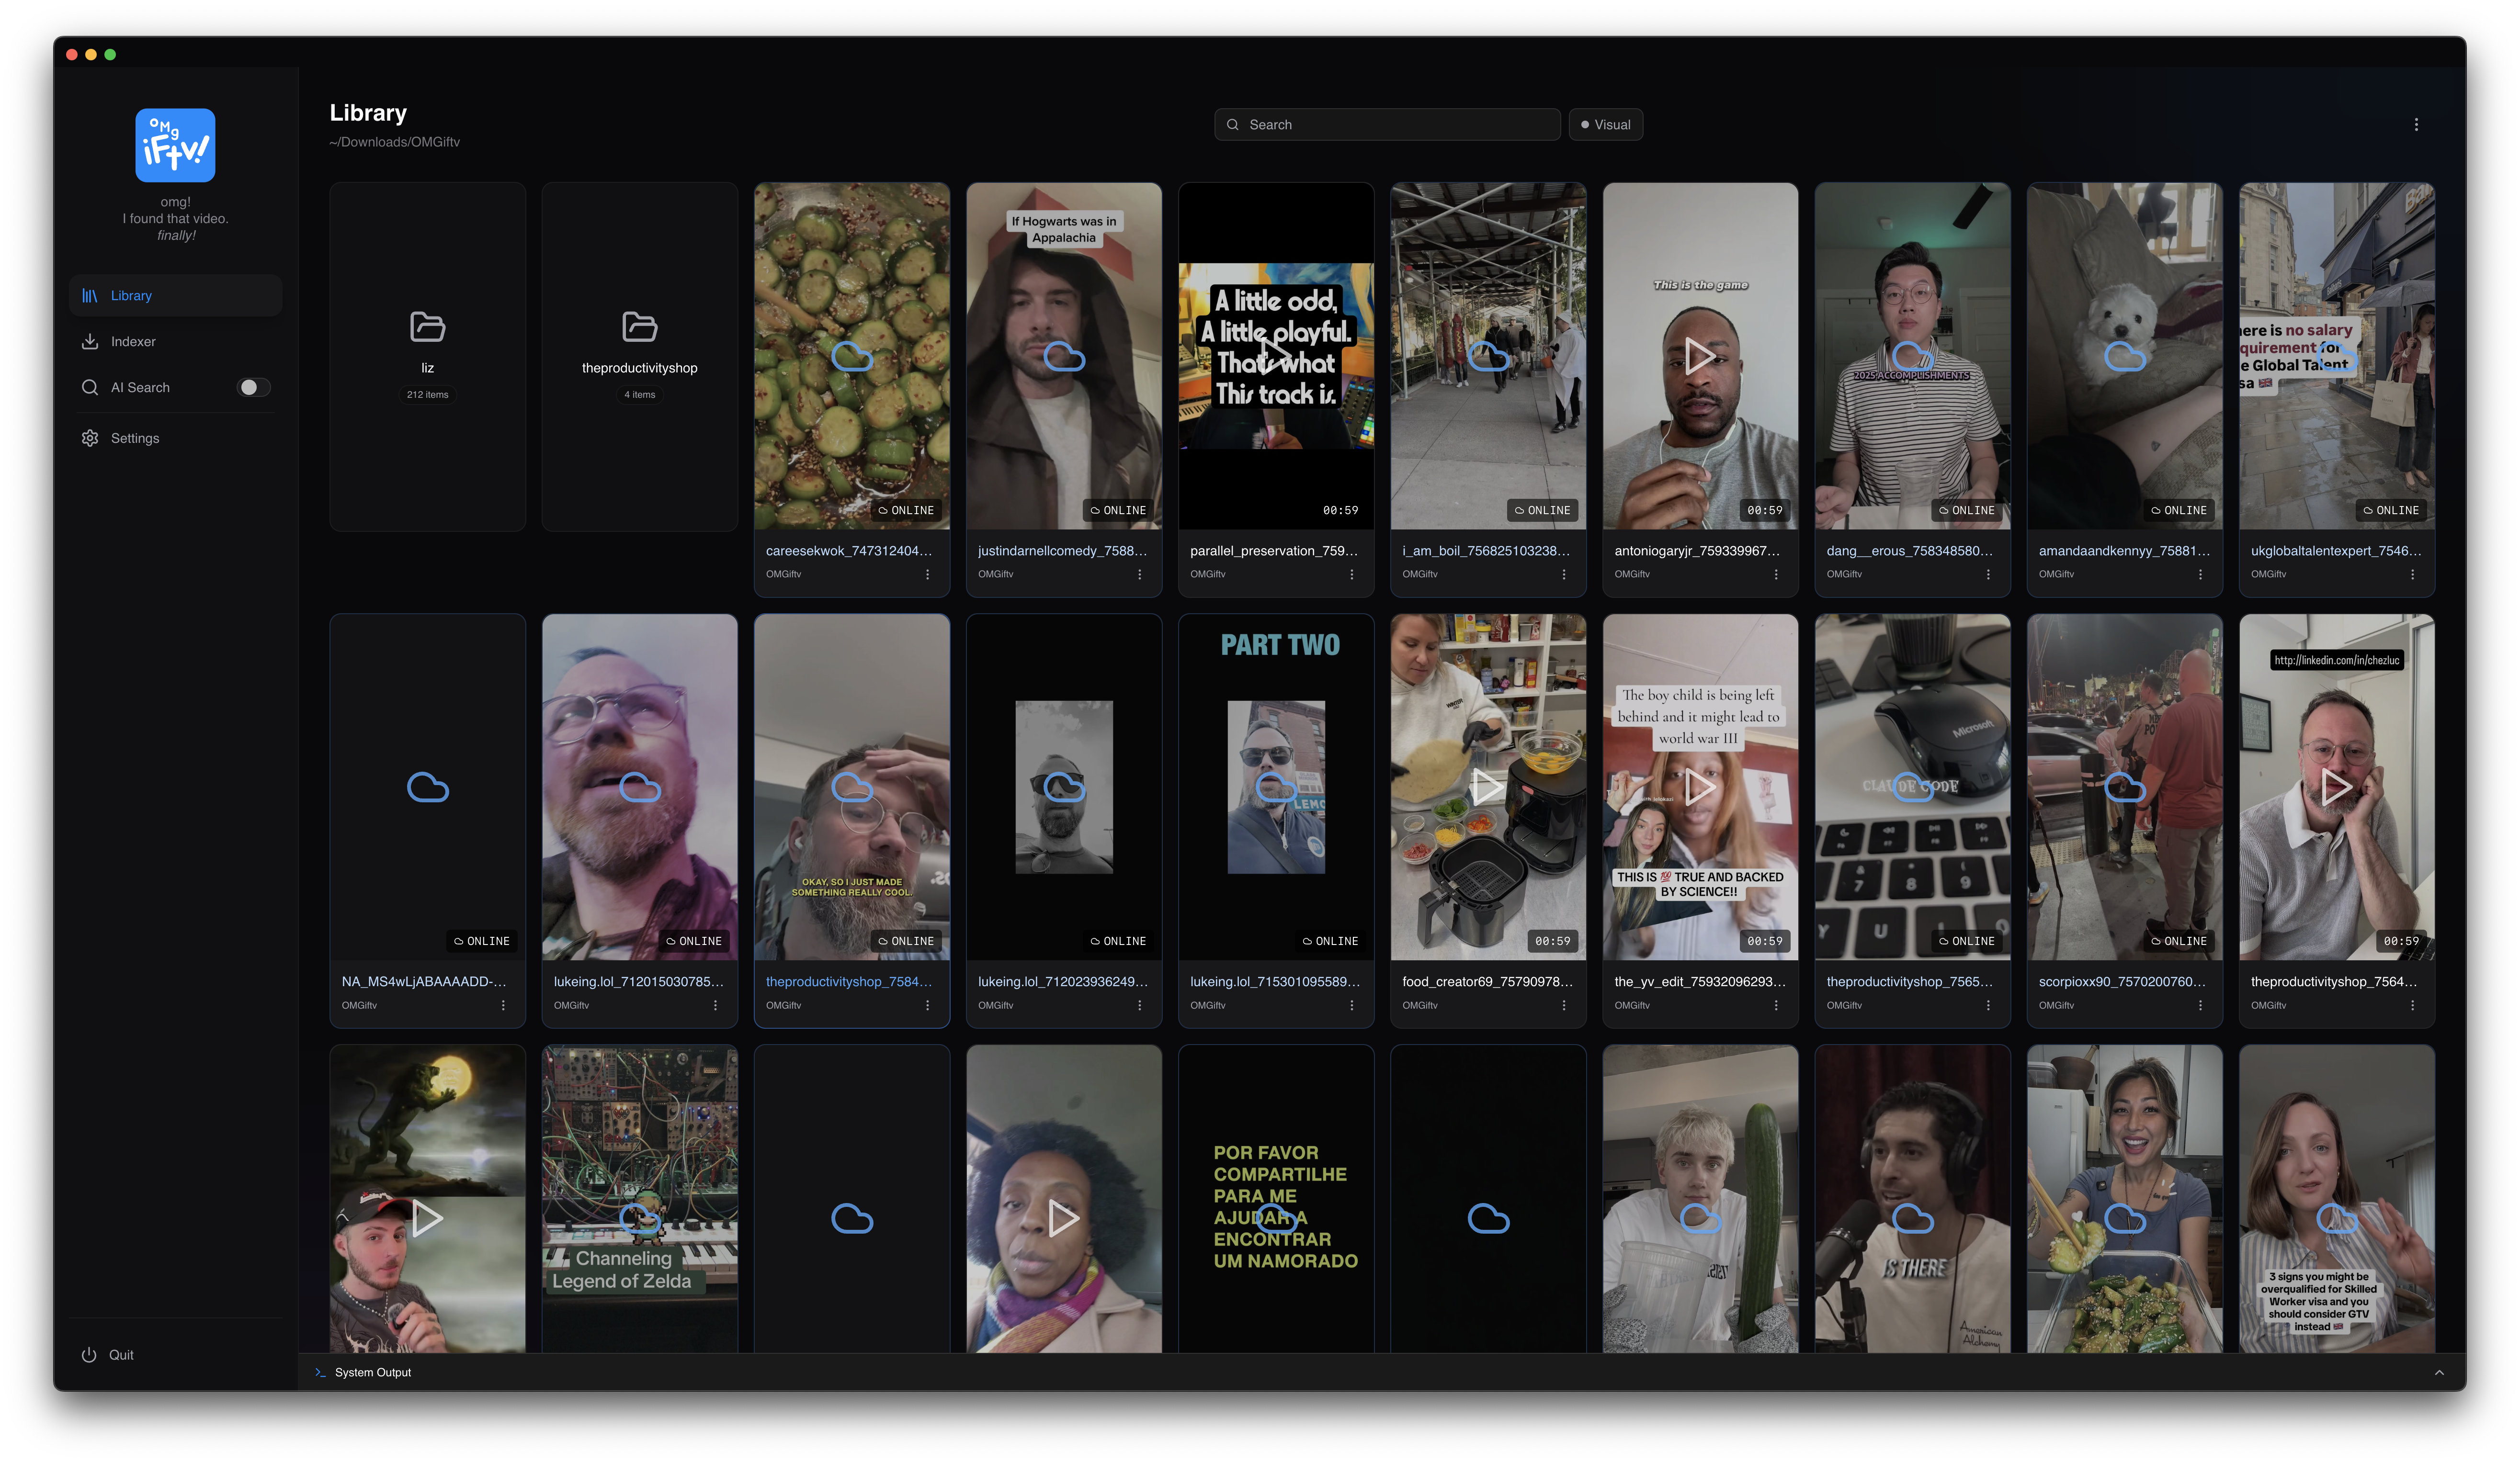This screenshot has height=1462, width=2520.
Task: Click the Quit power icon
Action: click(89, 1355)
